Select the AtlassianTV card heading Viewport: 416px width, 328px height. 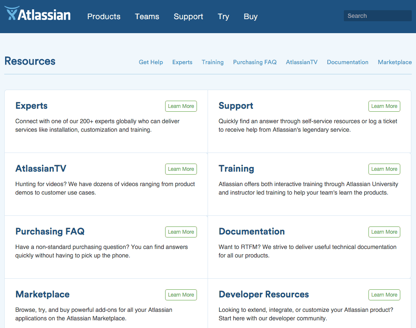point(41,168)
